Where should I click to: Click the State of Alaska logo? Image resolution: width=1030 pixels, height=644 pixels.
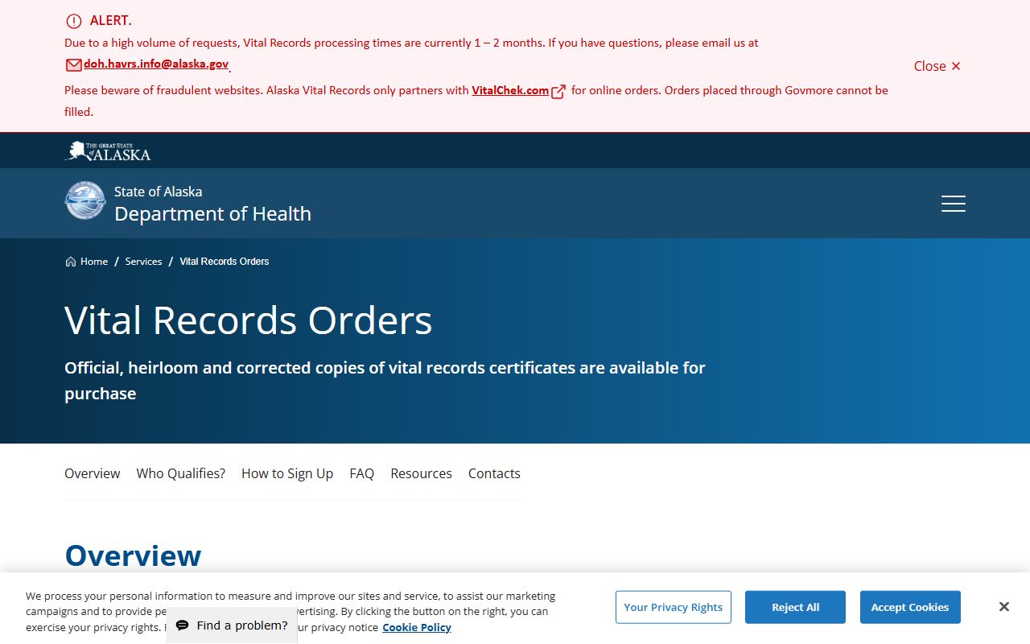[x=108, y=151]
